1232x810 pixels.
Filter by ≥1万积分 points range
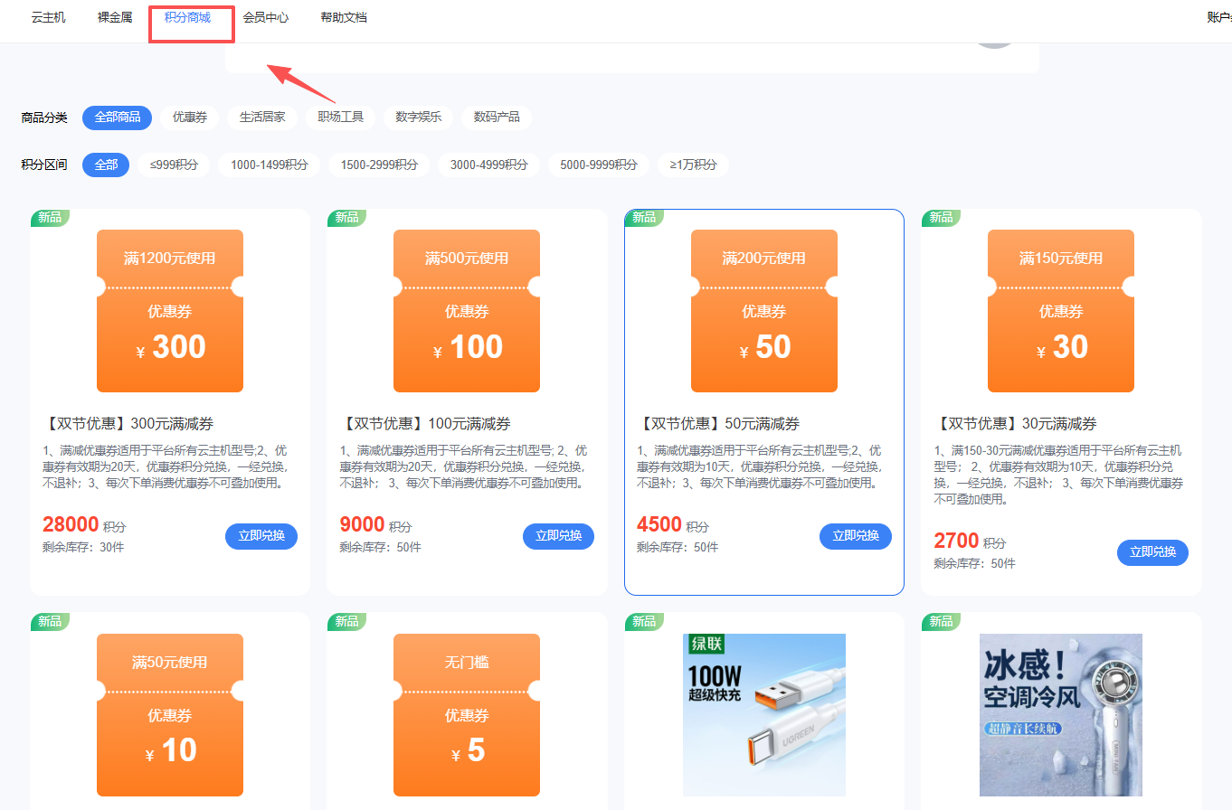point(693,165)
